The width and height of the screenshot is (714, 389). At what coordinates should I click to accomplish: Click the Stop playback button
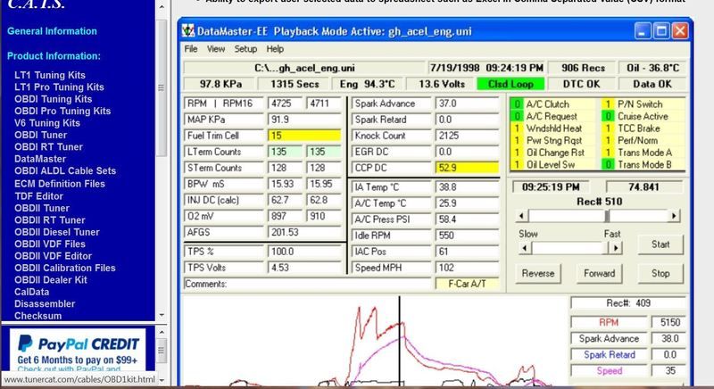tap(660, 273)
